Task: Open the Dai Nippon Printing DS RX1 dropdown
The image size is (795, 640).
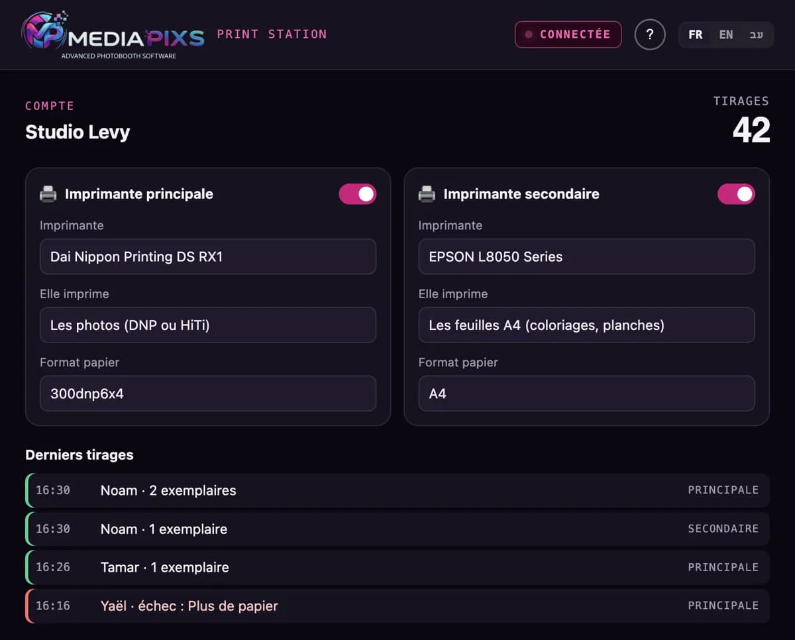Action: pos(208,256)
